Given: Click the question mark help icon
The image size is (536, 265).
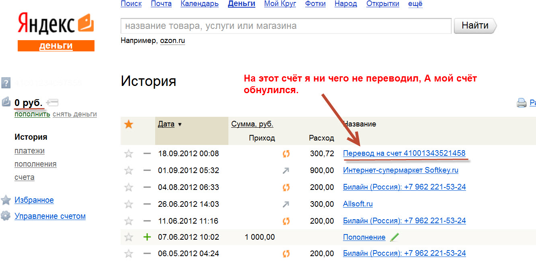Looking at the screenshot, I should (6, 83).
